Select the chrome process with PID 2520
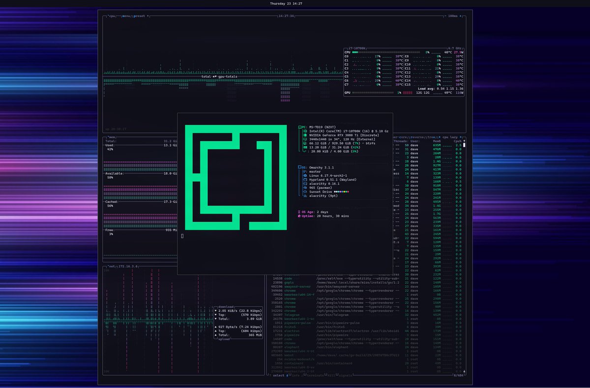Viewport: 590px width, 388px height. 366,299
